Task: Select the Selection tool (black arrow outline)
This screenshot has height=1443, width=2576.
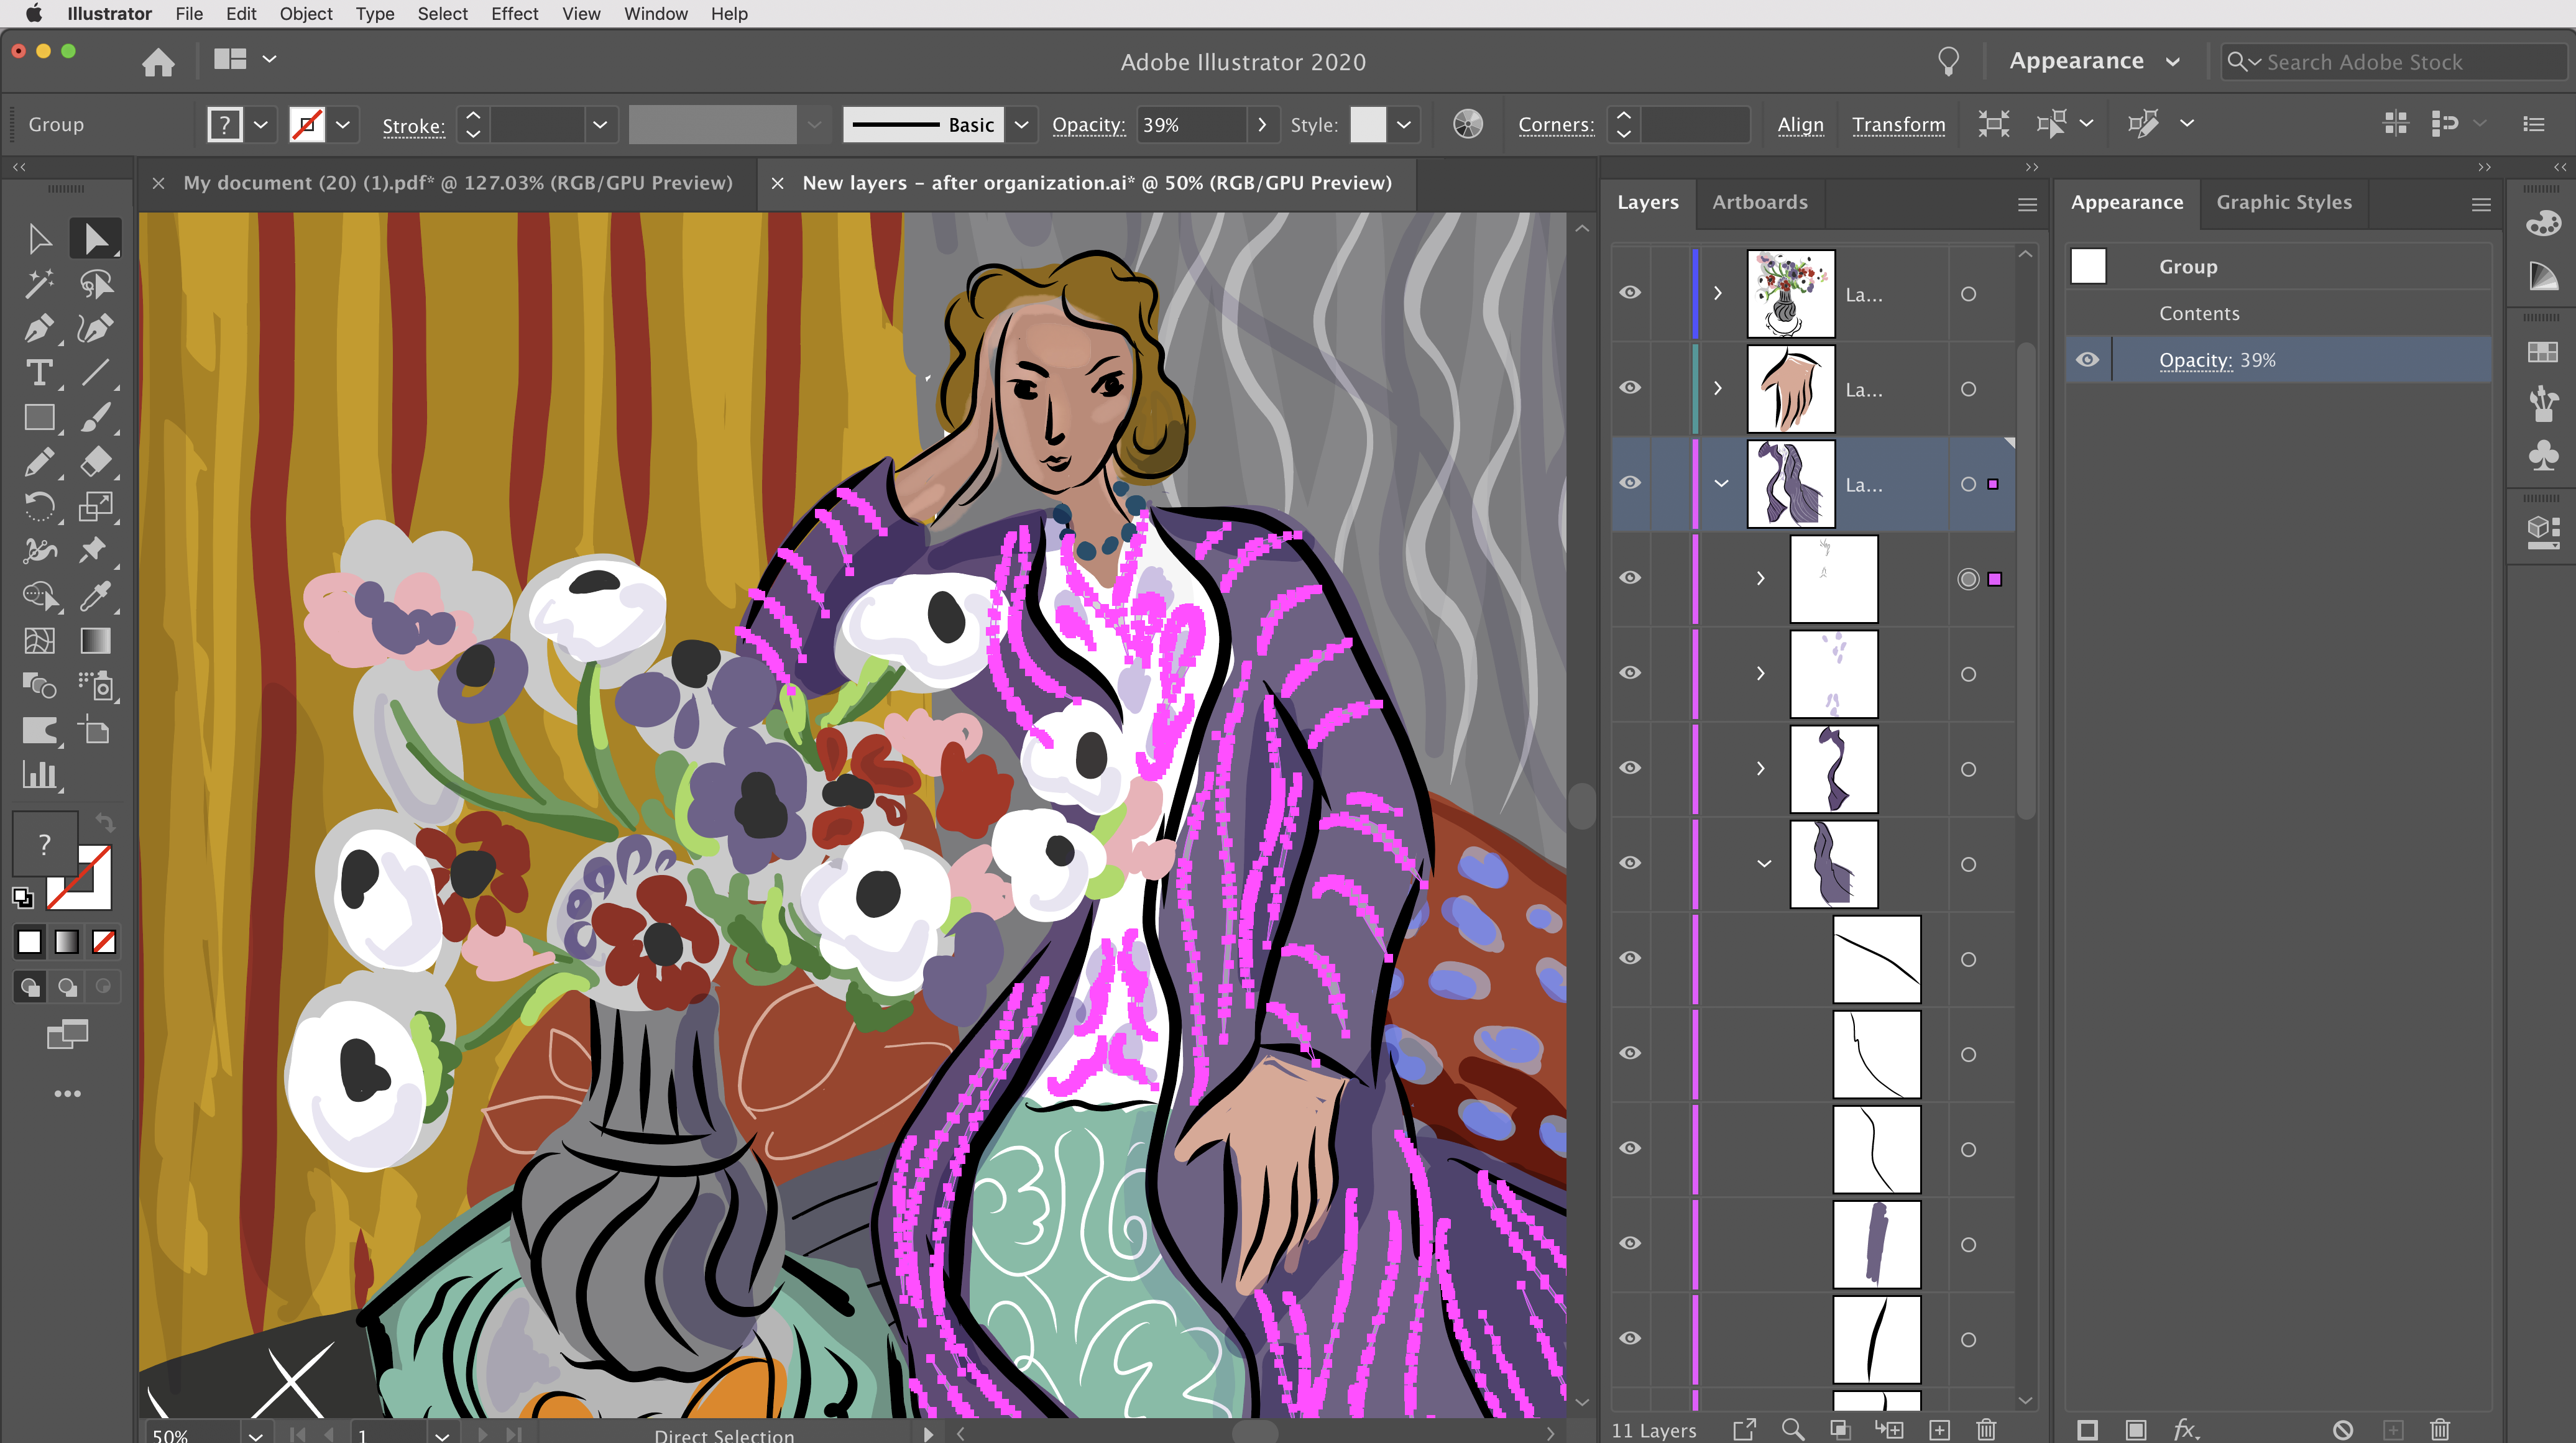Action: click(x=39, y=239)
